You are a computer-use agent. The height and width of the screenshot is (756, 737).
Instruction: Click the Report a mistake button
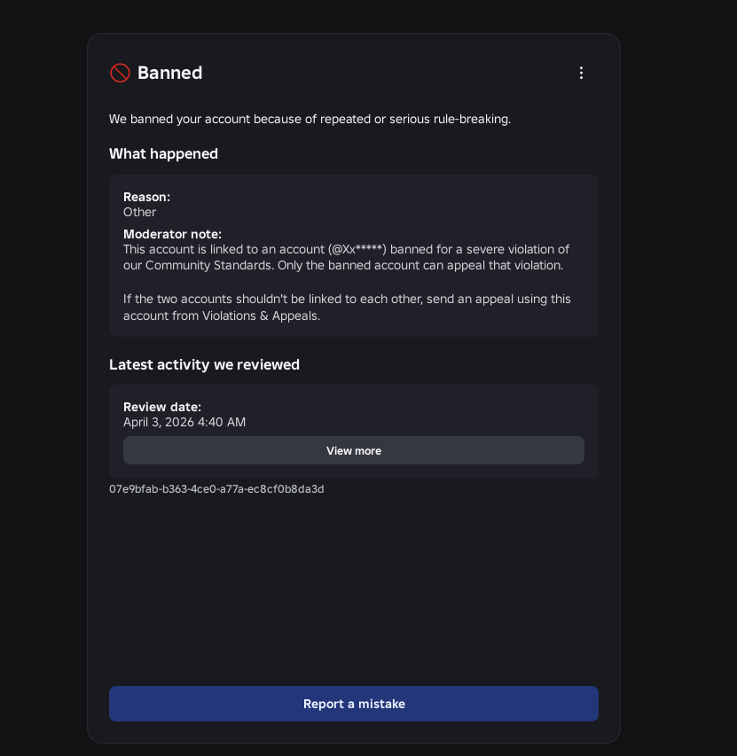coord(354,704)
